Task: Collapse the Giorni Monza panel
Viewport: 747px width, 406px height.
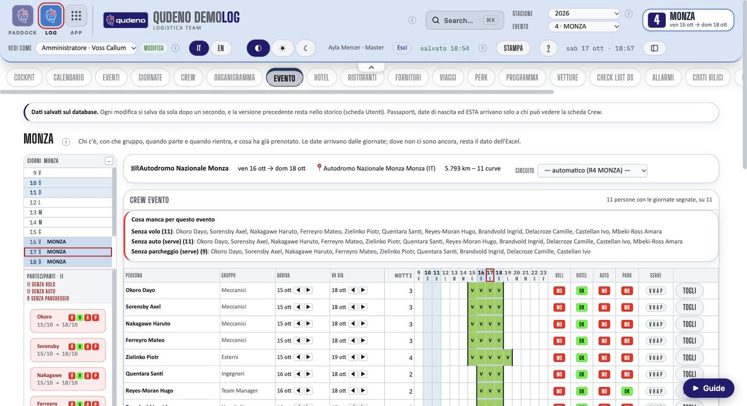Action: pyautogui.click(x=109, y=161)
